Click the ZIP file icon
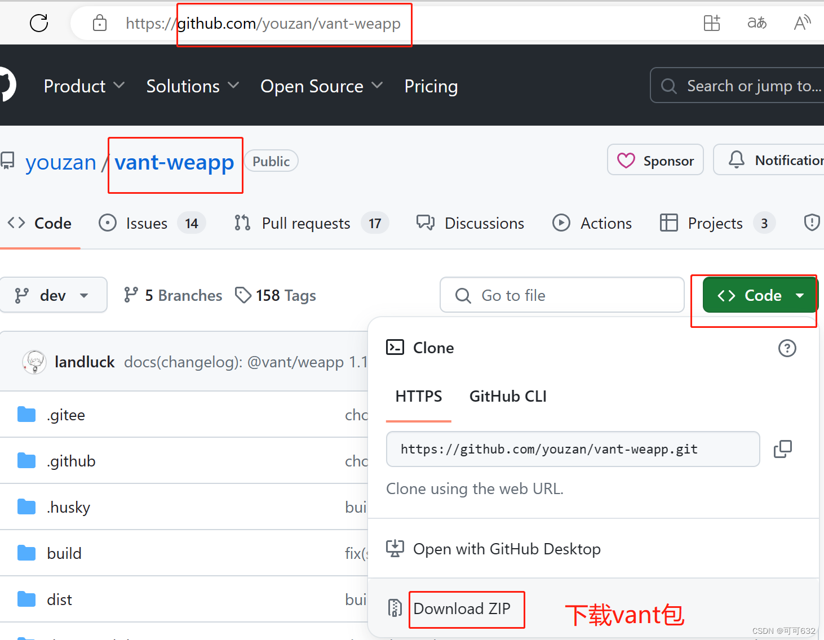Viewport: 824px width, 640px height. [395, 608]
